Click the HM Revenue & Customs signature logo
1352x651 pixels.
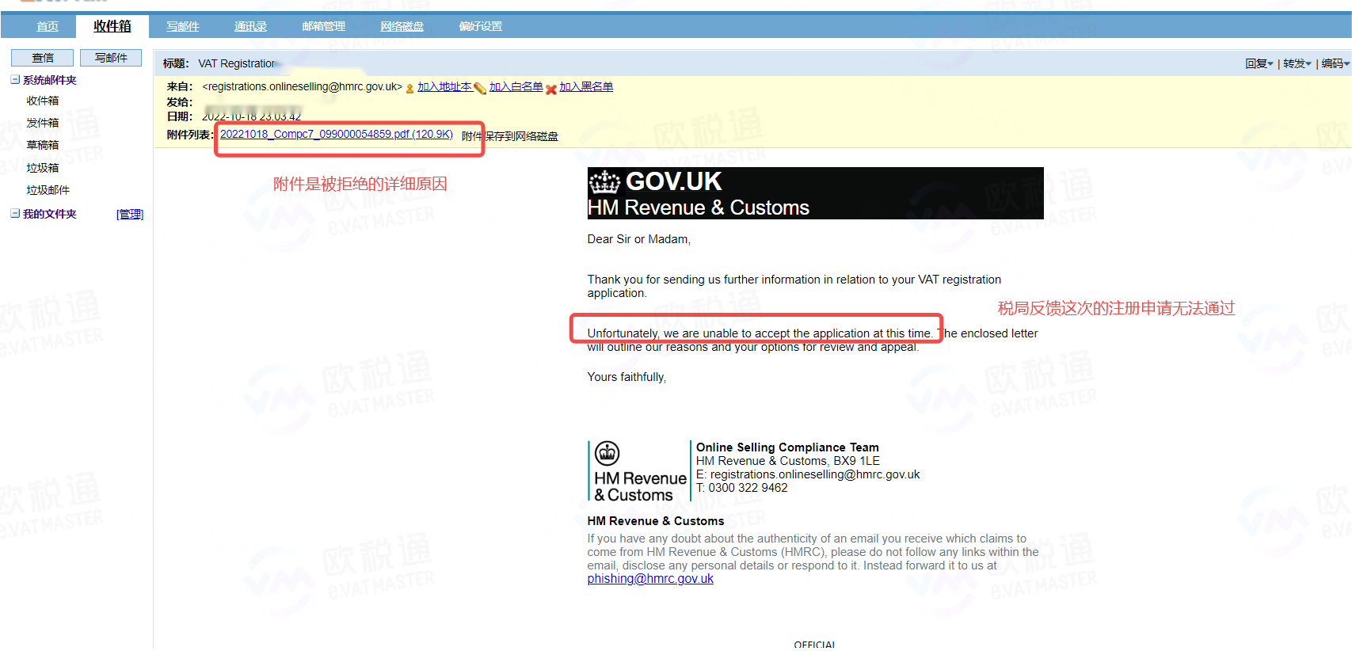(640, 471)
